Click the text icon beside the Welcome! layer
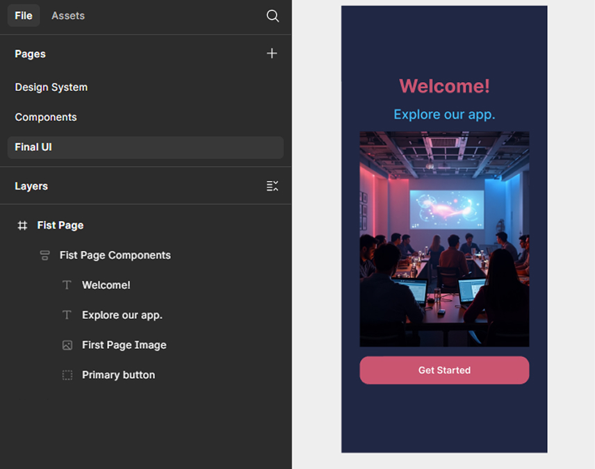Screen dimensions: 595x469 [x=67, y=285]
